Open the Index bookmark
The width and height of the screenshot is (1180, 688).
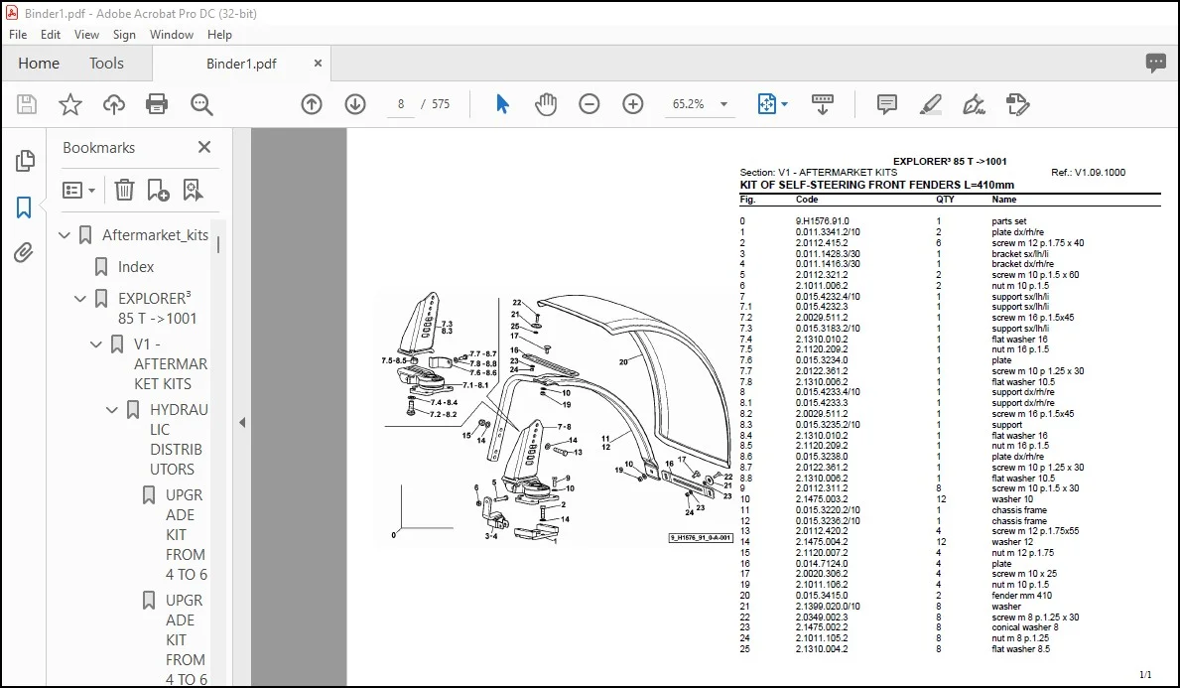point(135,266)
